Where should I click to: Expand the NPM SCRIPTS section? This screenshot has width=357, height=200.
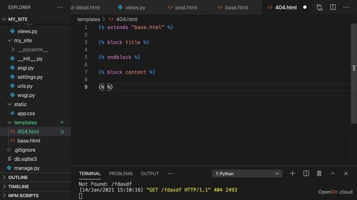(x=4, y=196)
